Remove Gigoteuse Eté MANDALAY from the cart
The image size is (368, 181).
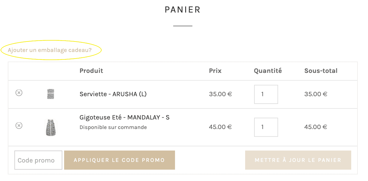(x=19, y=125)
